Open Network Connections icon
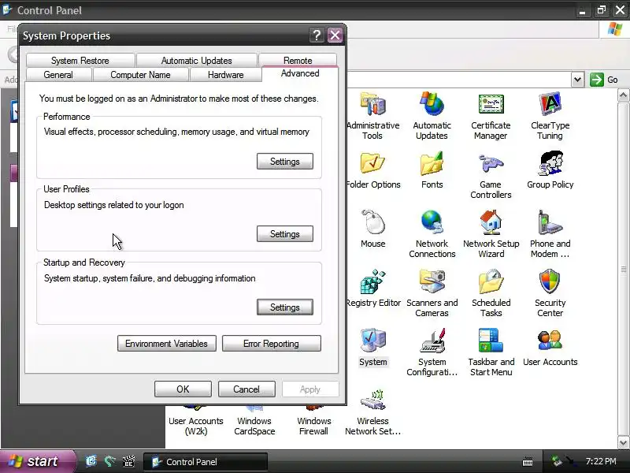This screenshot has width=630, height=473. 432,222
